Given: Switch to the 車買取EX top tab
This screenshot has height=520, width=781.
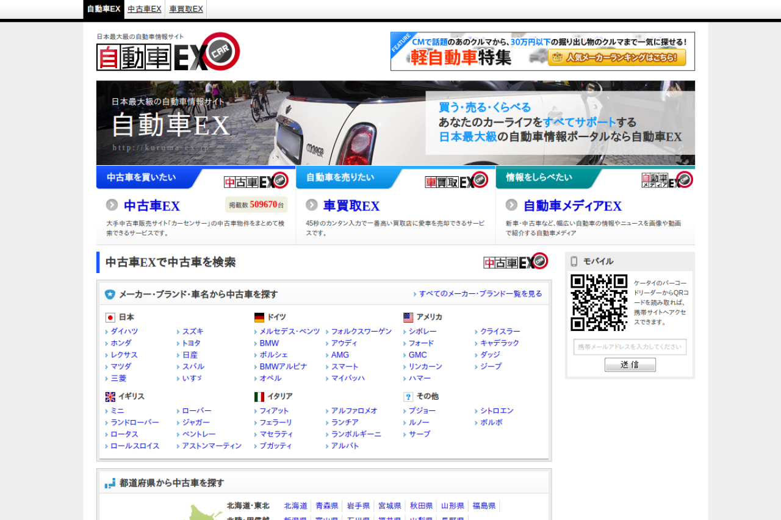Looking at the screenshot, I should (186, 9).
